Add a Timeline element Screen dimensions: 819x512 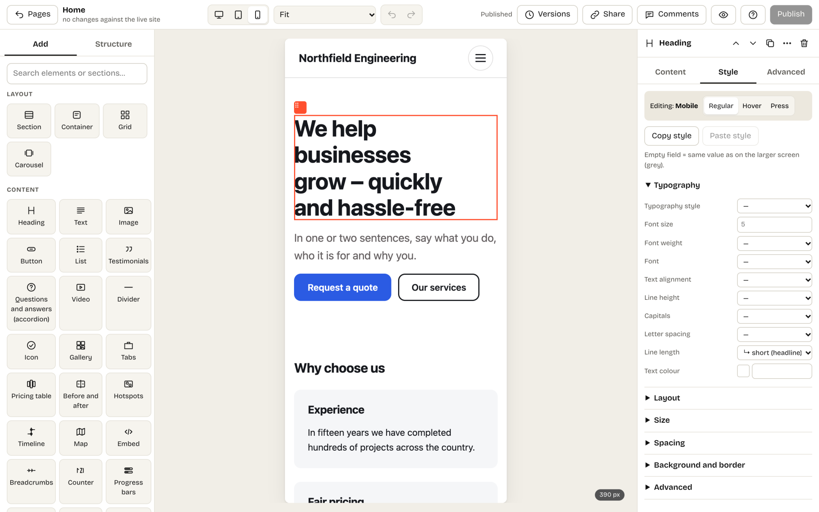point(31,438)
